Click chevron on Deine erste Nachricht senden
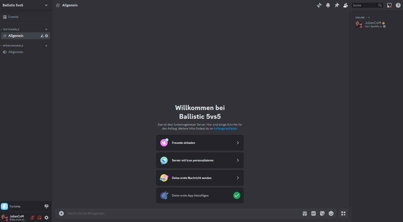 238,178
